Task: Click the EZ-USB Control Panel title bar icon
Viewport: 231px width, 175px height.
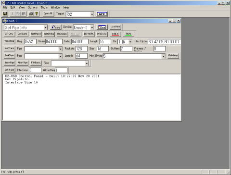Action: [3, 3]
